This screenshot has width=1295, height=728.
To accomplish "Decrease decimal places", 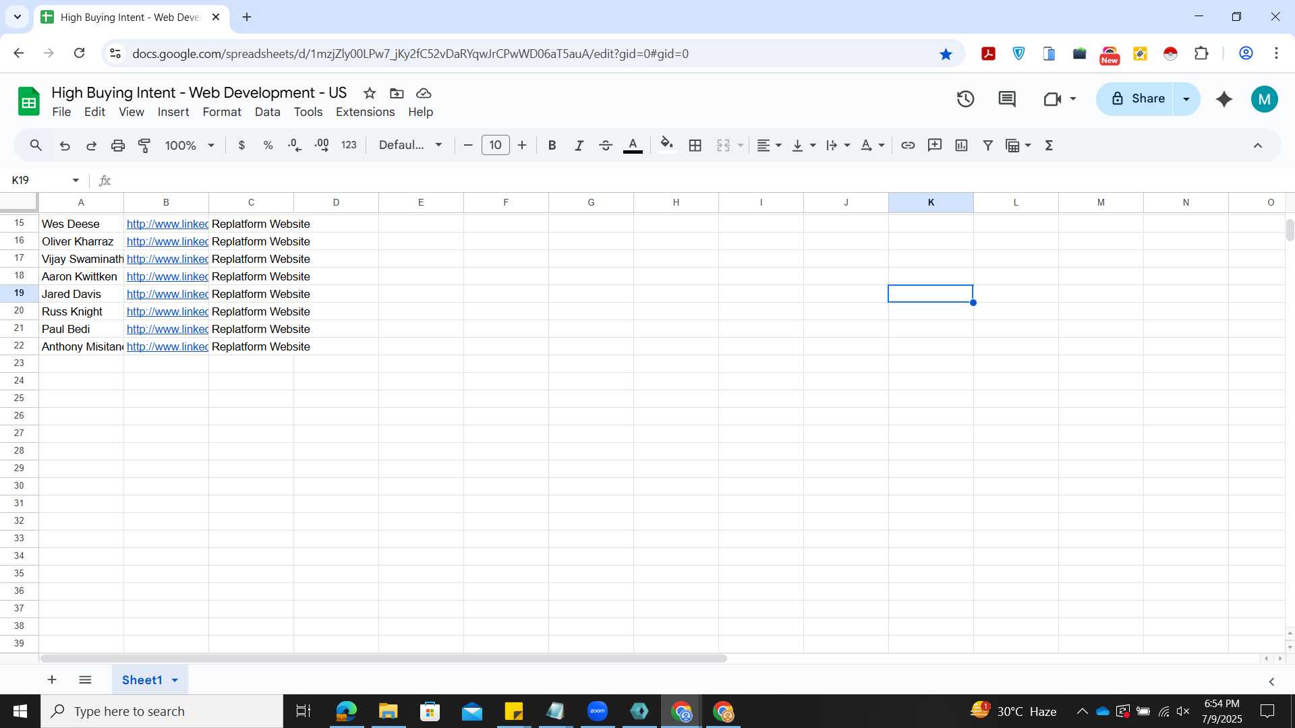I will point(295,145).
